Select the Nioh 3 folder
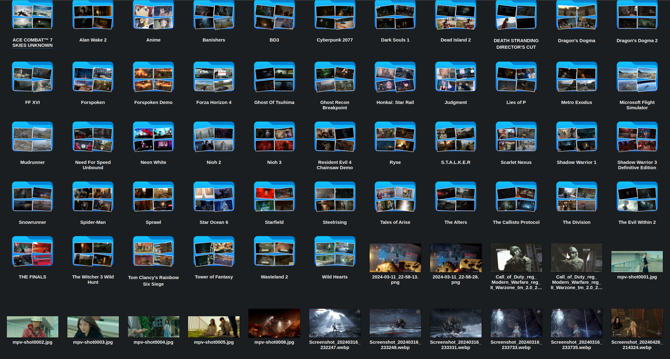Screen dimensions: 670x359 click(274, 137)
